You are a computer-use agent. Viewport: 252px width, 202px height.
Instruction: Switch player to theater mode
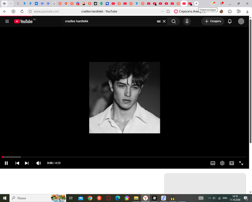[x=231, y=163]
